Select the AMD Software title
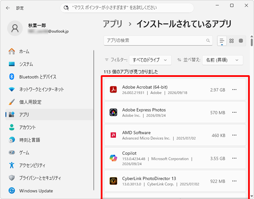The image size is (254, 199). tap(136, 133)
